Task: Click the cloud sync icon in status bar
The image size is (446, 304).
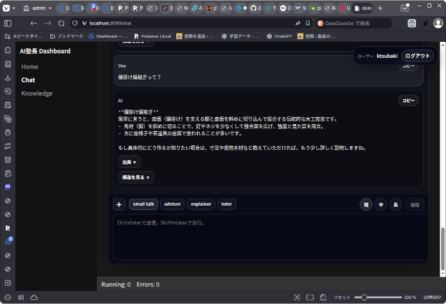Action: point(33,297)
